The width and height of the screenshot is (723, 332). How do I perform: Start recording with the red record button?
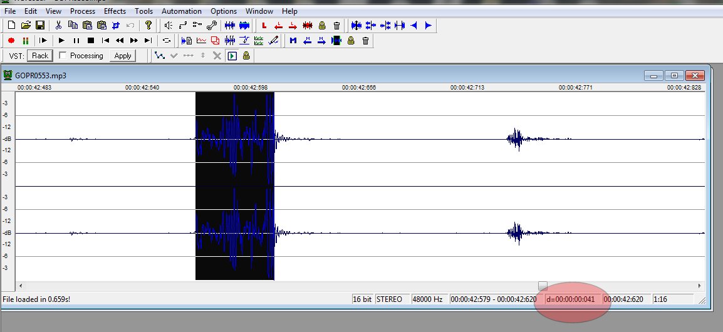click(x=11, y=41)
